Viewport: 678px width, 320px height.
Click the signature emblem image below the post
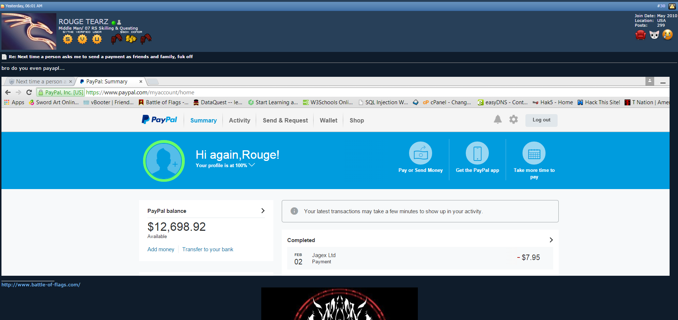pyautogui.click(x=340, y=304)
